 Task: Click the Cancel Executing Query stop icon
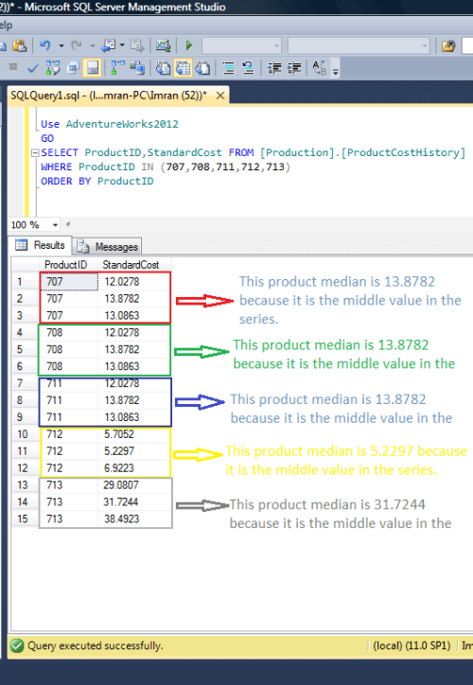click(x=13, y=67)
